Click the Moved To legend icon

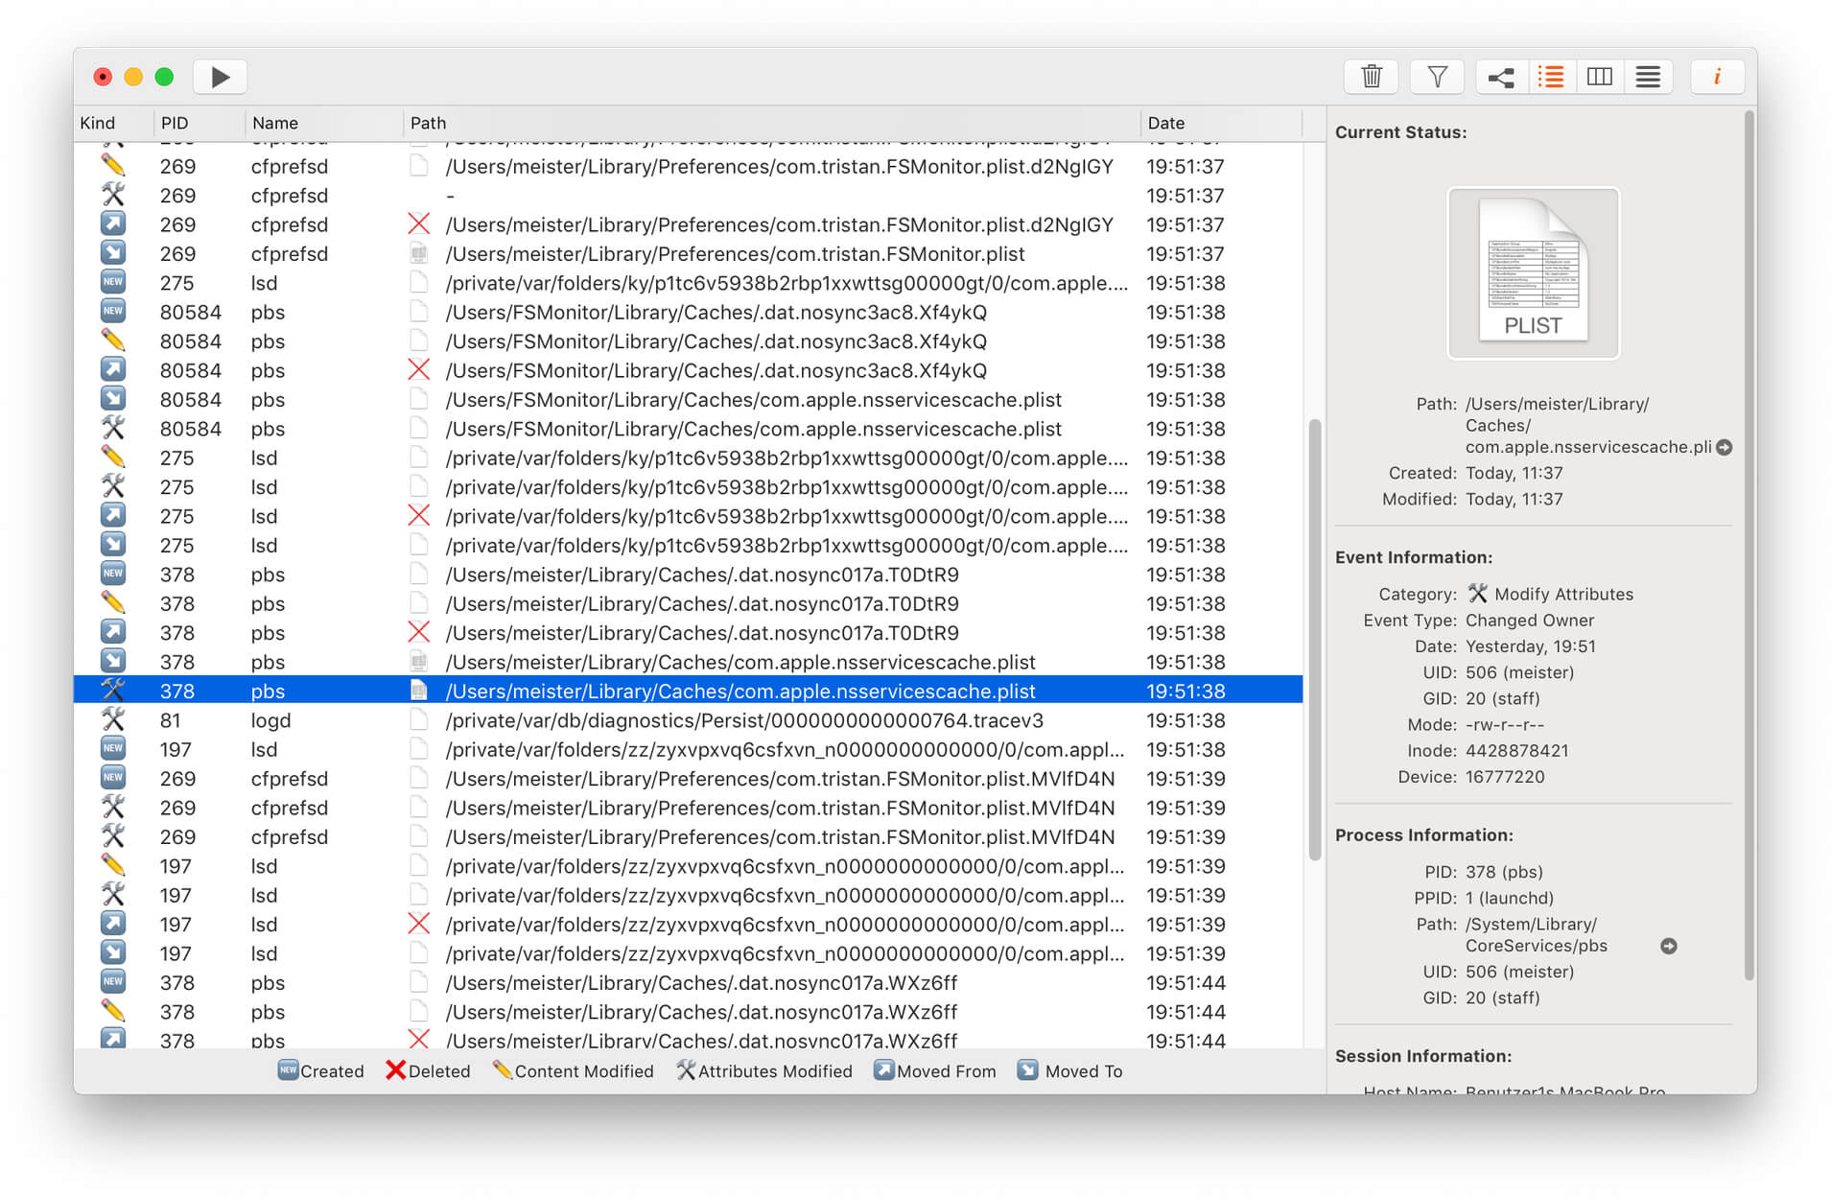point(1027,1070)
